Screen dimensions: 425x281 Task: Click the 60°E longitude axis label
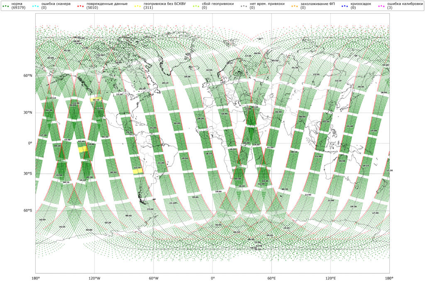coord(271,277)
